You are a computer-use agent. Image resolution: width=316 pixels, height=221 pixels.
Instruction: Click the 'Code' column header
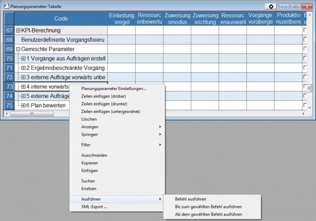(61, 19)
